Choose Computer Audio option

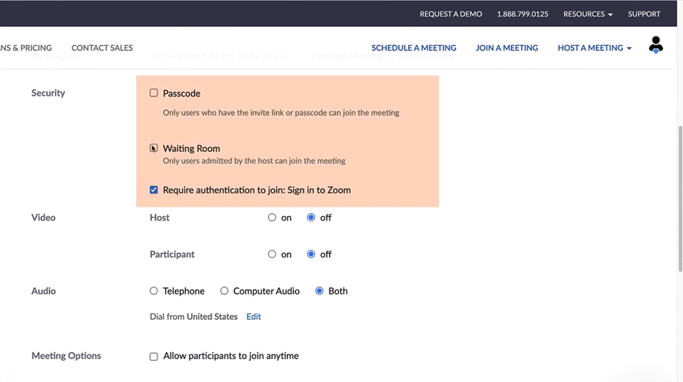click(x=224, y=291)
